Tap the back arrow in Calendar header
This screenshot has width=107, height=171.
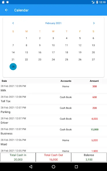[6, 10]
